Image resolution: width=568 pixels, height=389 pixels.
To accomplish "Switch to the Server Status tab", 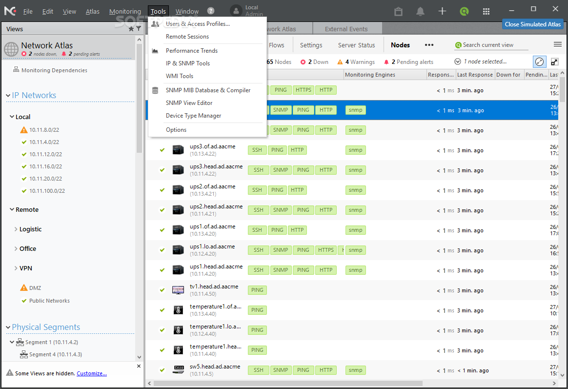I will pos(356,45).
